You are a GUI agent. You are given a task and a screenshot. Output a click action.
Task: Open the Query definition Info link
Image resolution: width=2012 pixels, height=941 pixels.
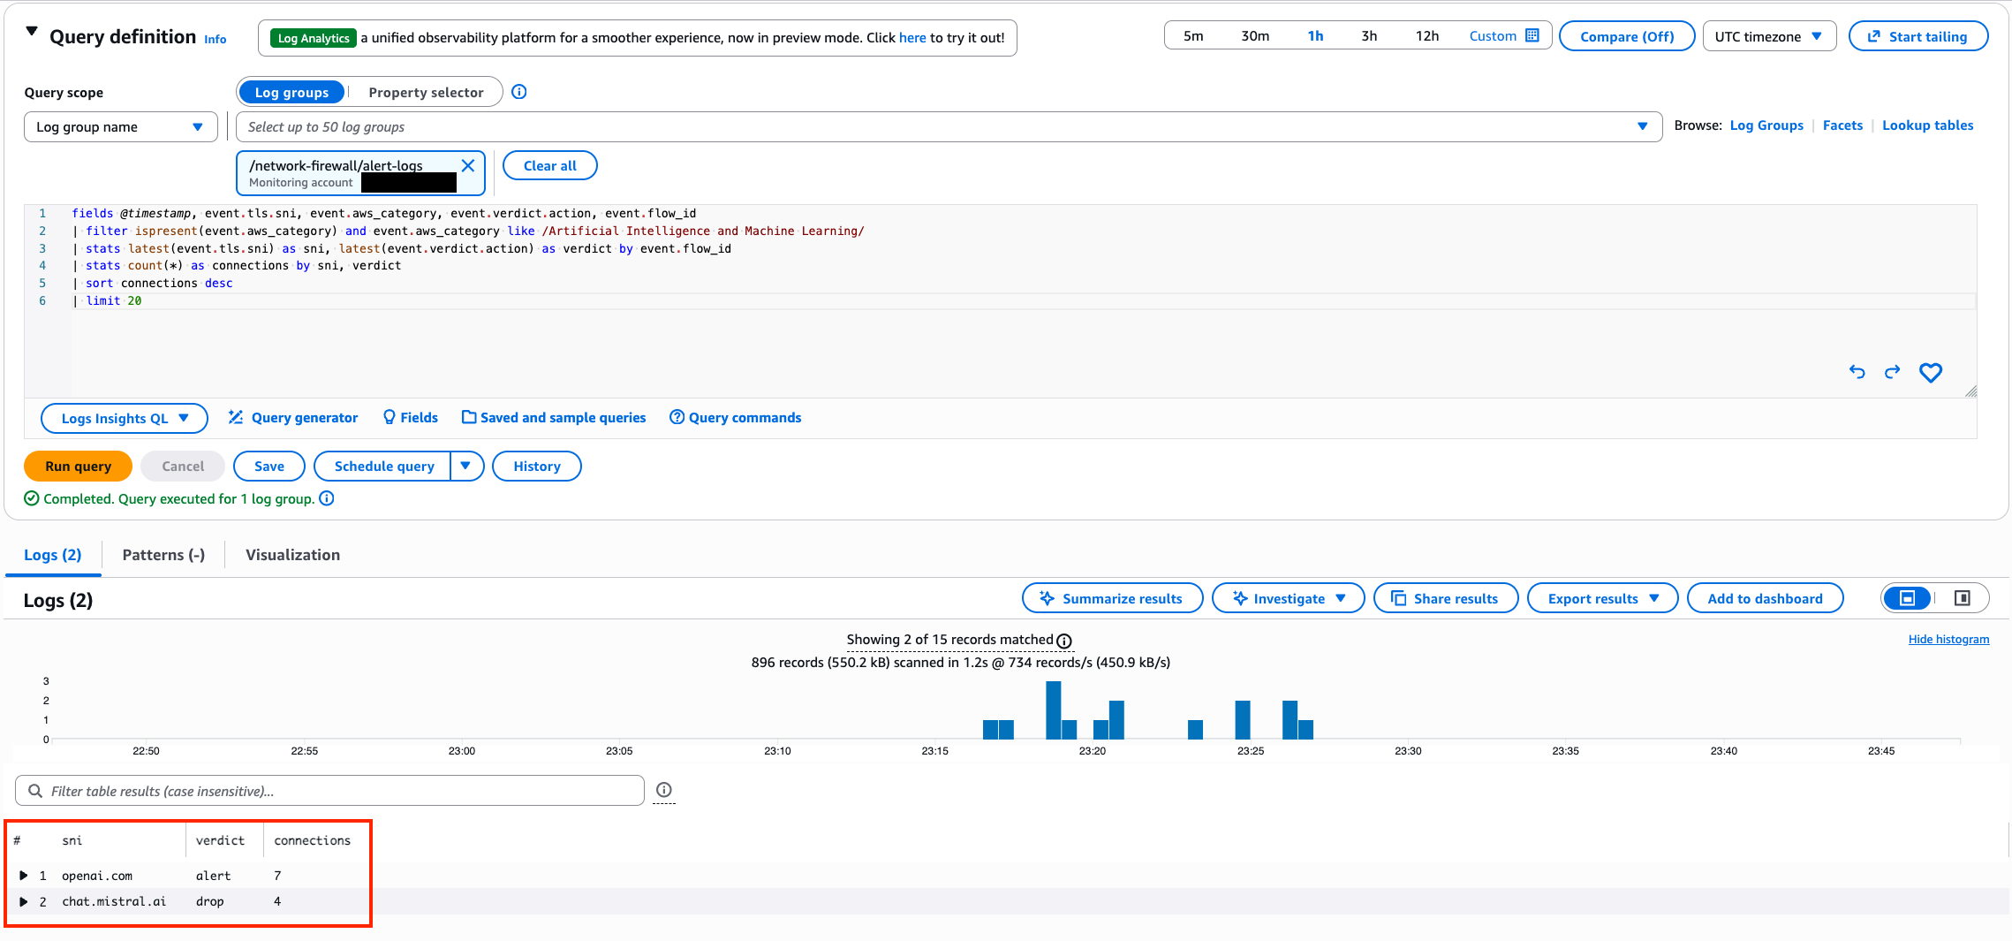[x=215, y=39]
